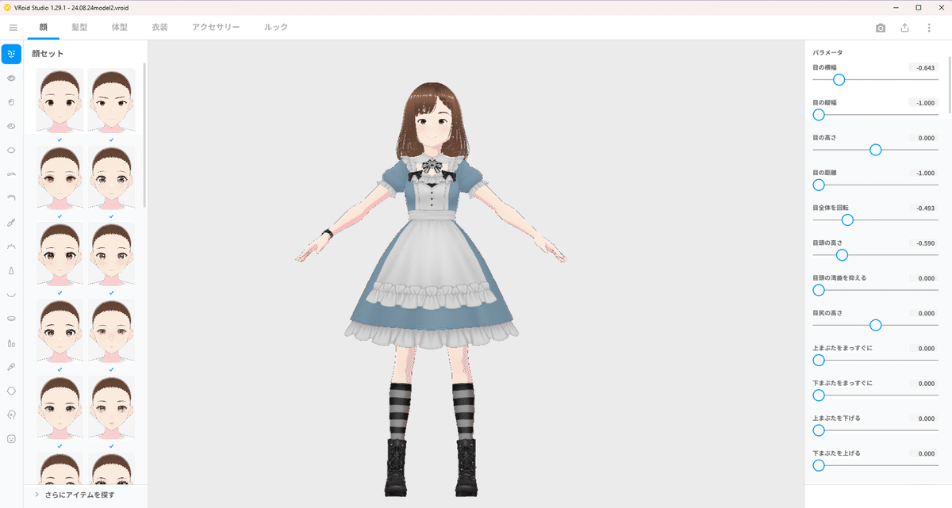Click the 目の縦幅 slider handle
The height and width of the screenshot is (508, 952).
pos(819,115)
